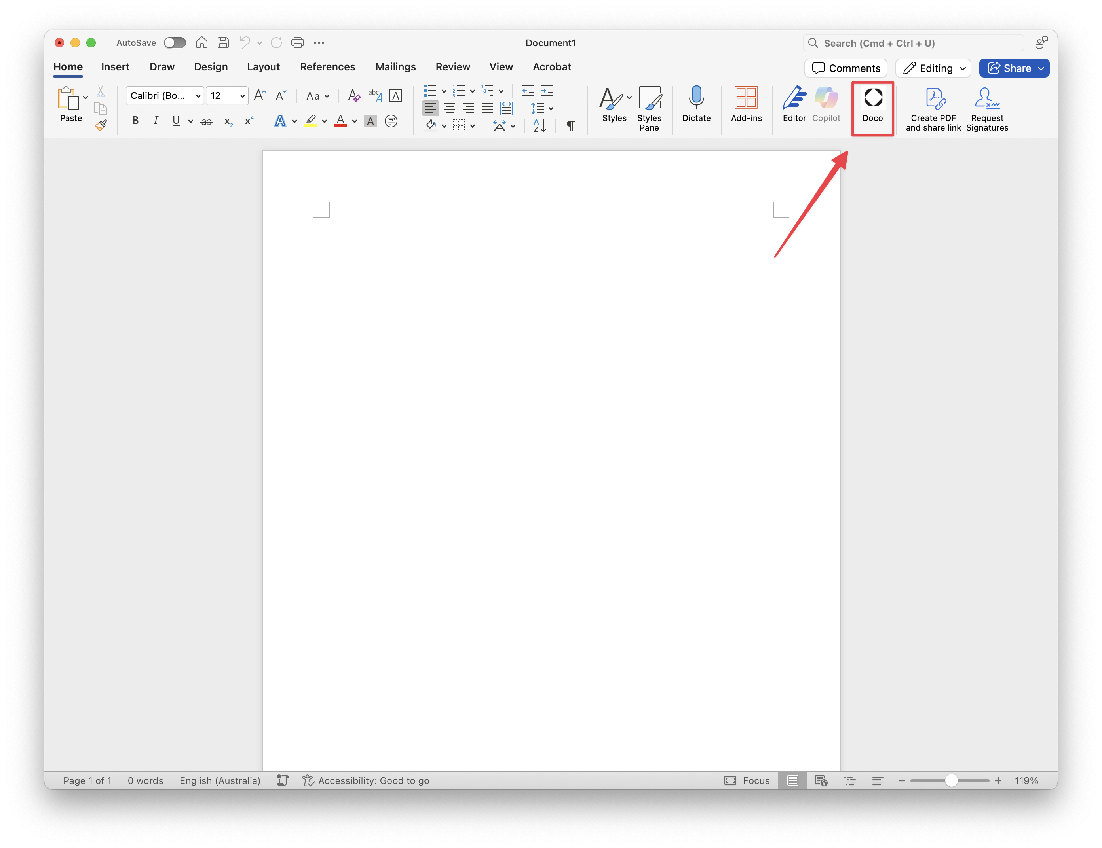This screenshot has height=848, width=1102.
Task: Show paragraph formatting marks
Action: [x=571, y=125]
